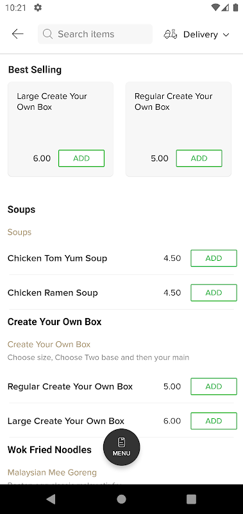Screen dimensions: 243x514
Task: Tap the delivery scooter icon
Action: [171, 35]
